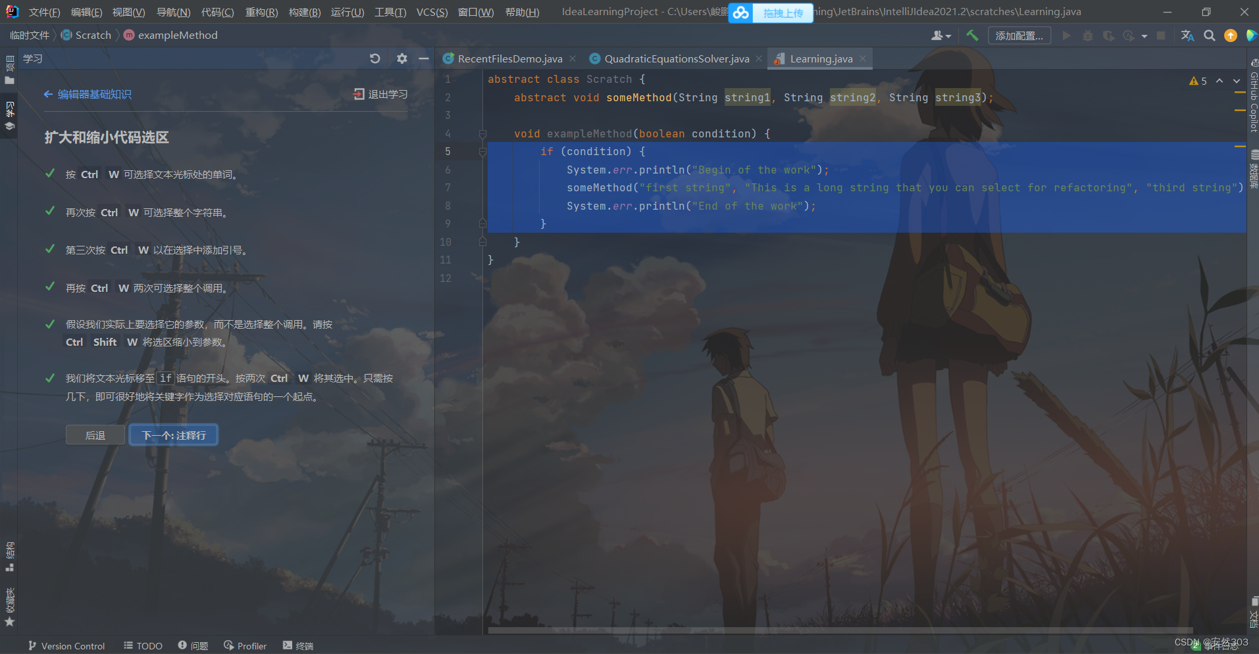
Task: Open the Project tool window sidebar button
Action: click(x=9, y=70)
